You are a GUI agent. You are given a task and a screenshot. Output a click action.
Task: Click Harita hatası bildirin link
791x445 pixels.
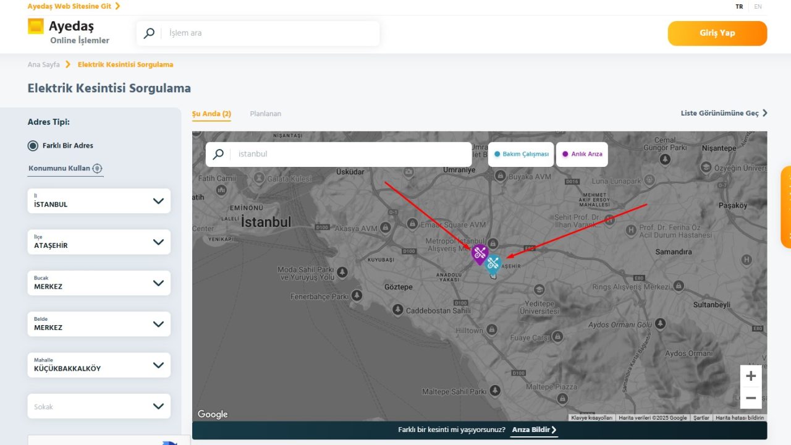(740, 418)
